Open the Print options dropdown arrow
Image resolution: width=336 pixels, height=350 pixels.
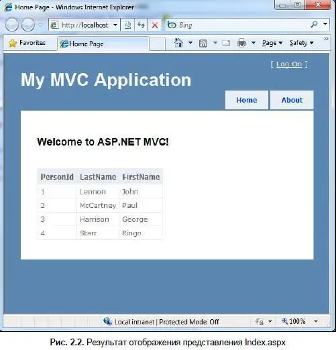click(254, 42)
